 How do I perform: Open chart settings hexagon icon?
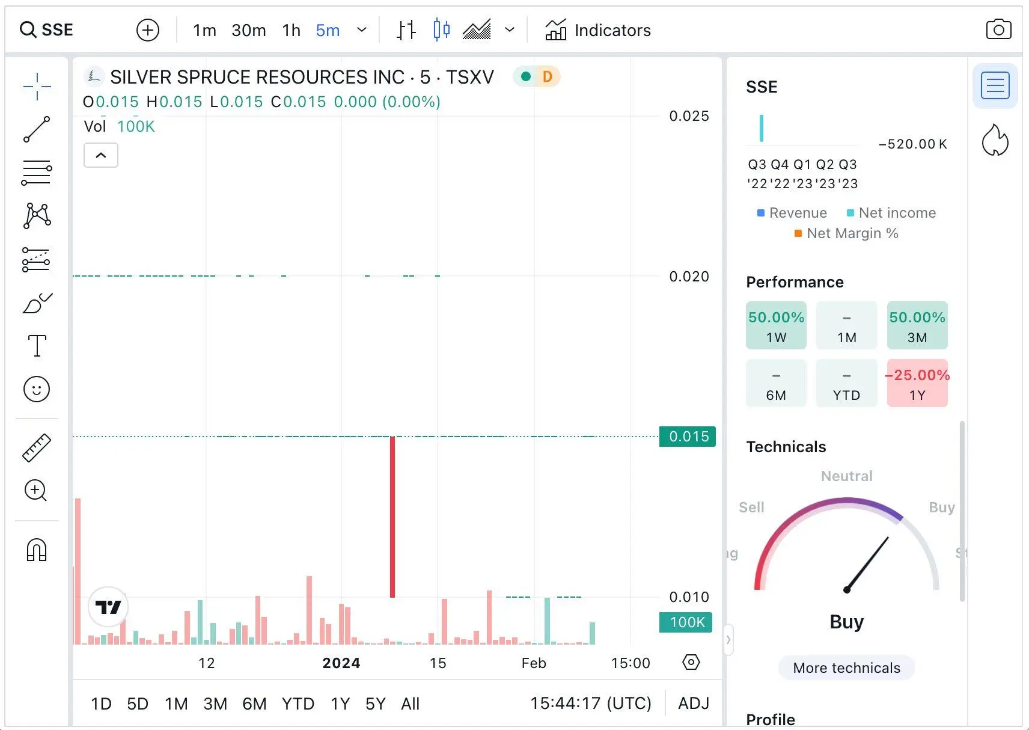click(691, 662)
